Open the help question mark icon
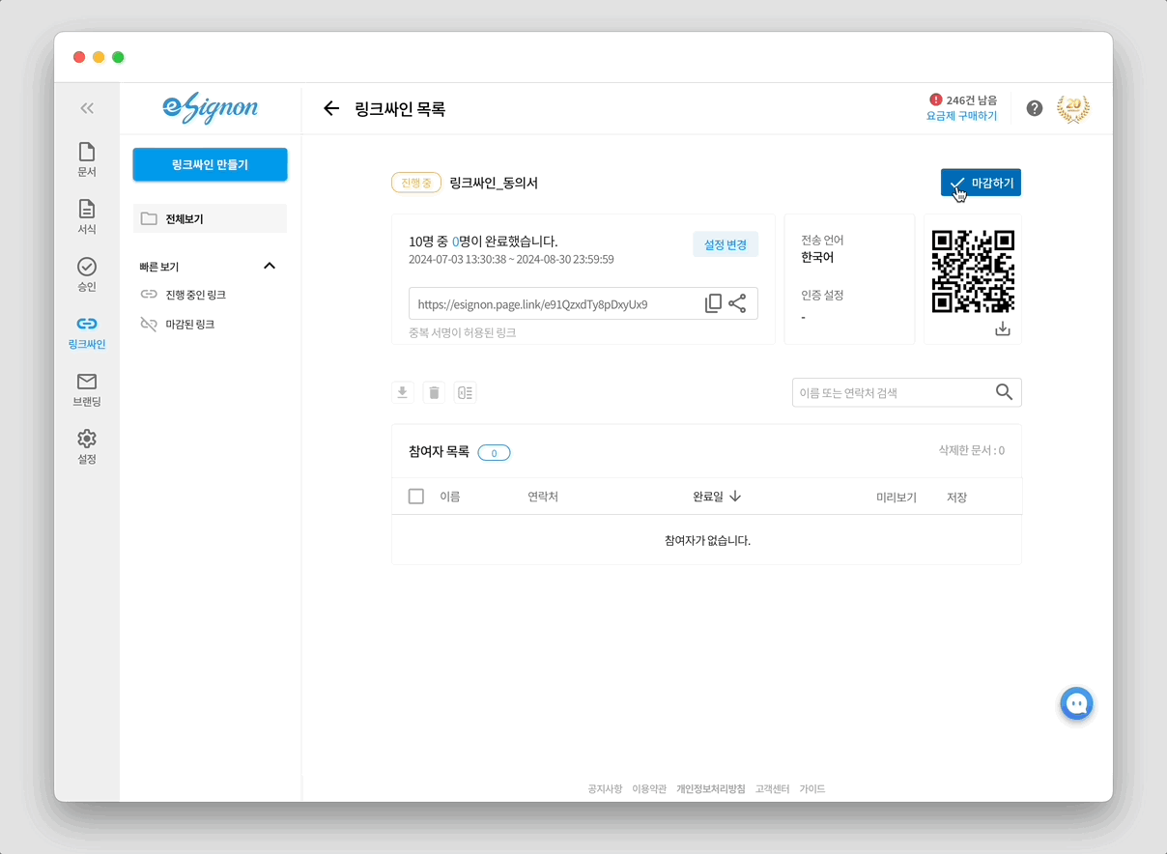Viewport: 1167px width, 854px height. click(1035, 108)
